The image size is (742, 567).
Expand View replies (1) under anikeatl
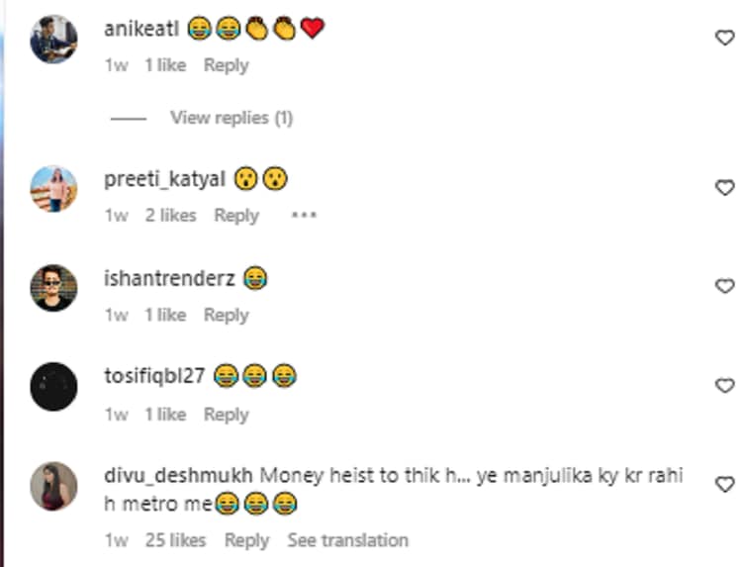(232, 118)
